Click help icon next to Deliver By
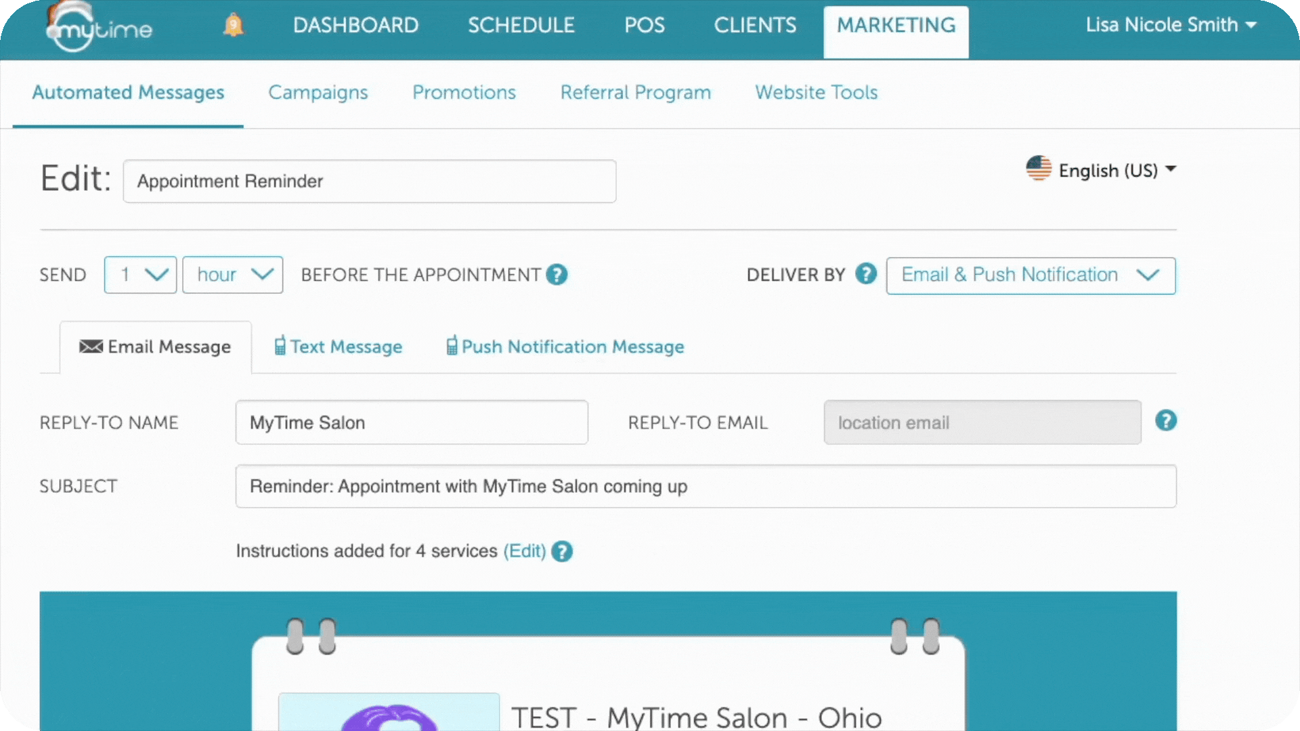Image resolution: width=1300 pixels, height=731 pixels. pyautogui.click(x=866, y=274)
